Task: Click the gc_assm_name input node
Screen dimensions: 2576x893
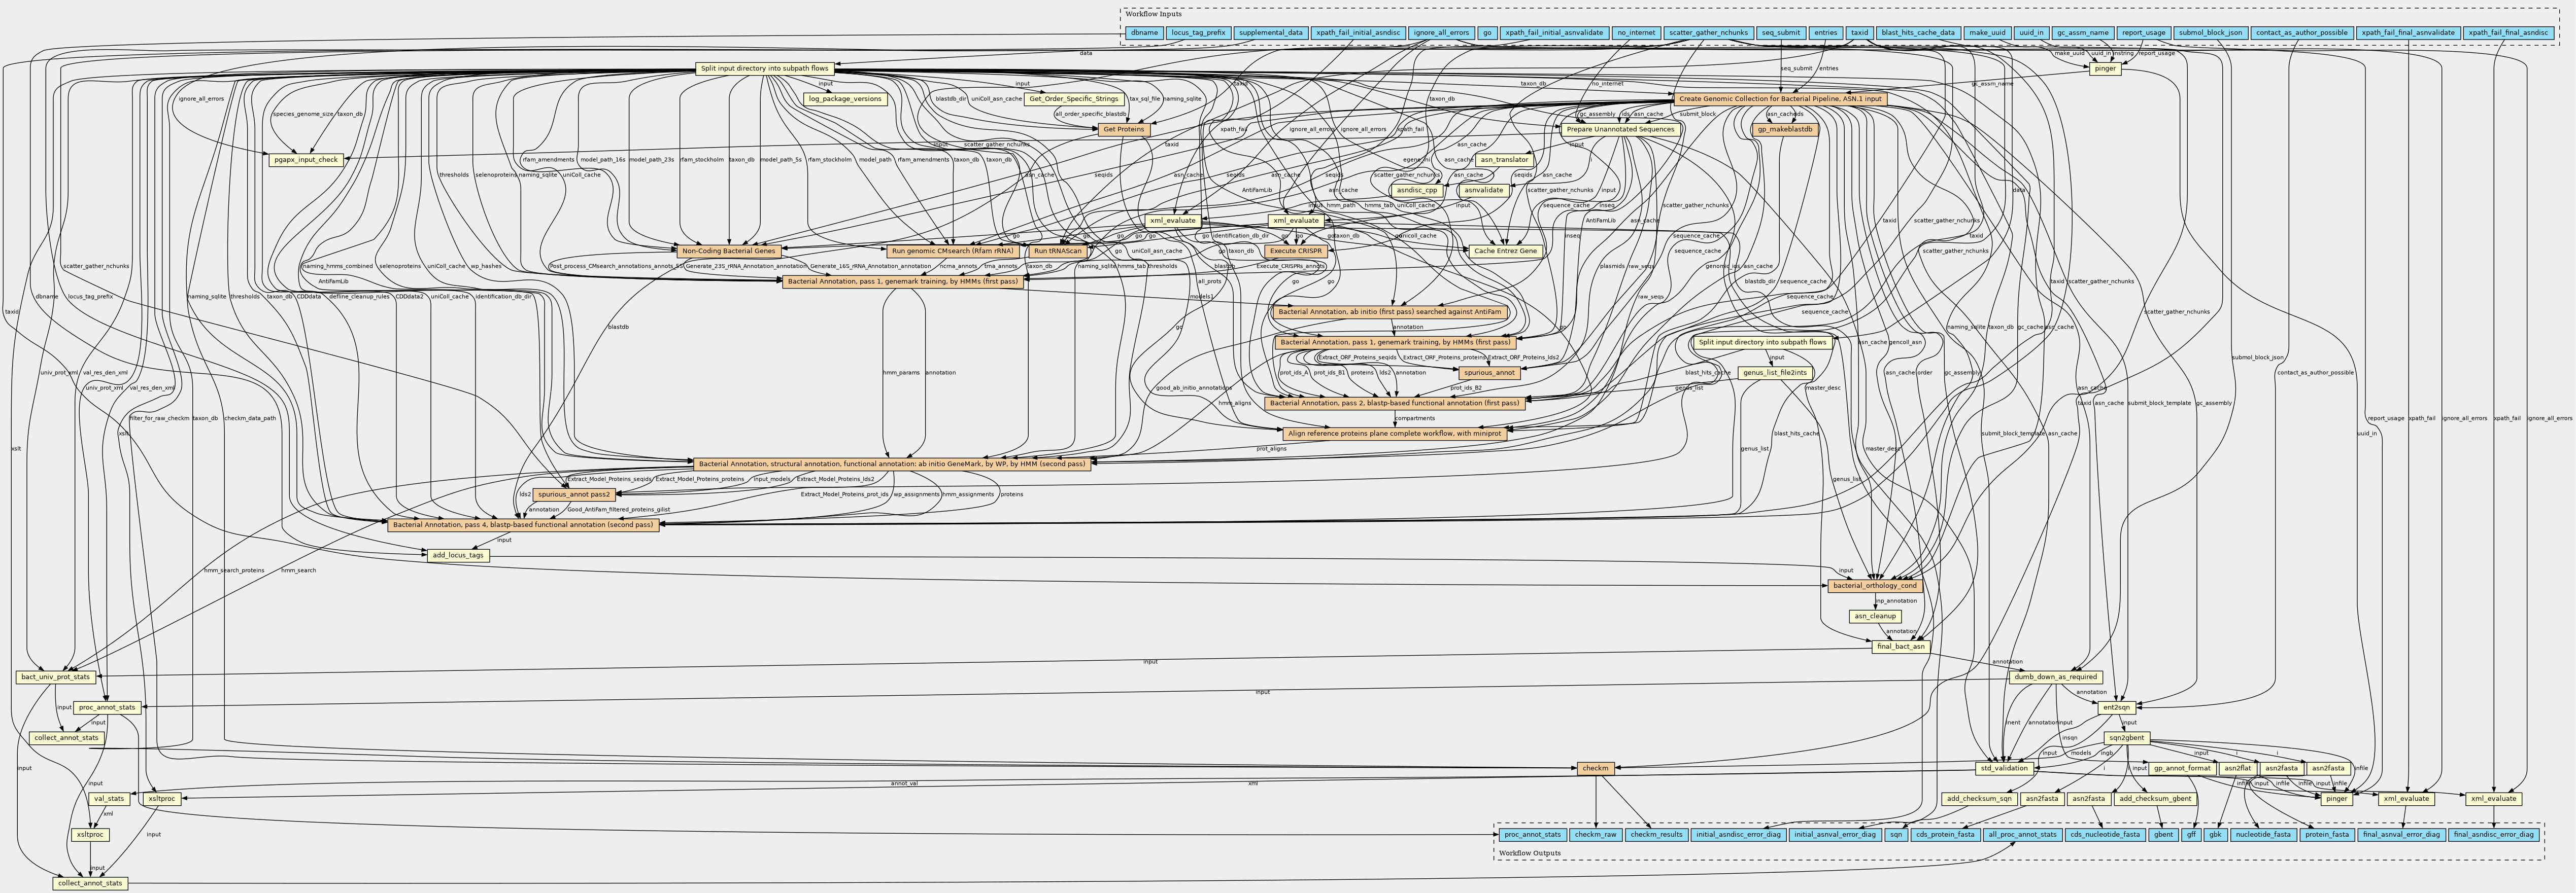Action: click(x=2083, y=33)
